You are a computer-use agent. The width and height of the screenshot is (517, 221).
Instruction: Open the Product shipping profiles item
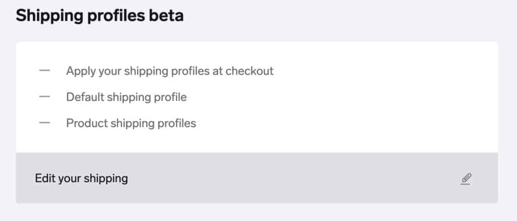coord(131,123)
